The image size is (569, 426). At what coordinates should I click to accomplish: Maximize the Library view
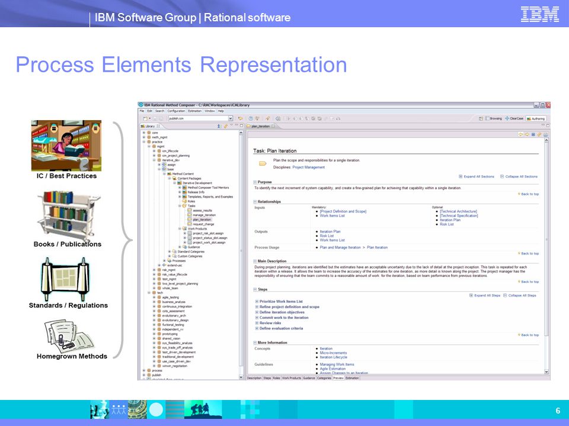tap(241, 125)
